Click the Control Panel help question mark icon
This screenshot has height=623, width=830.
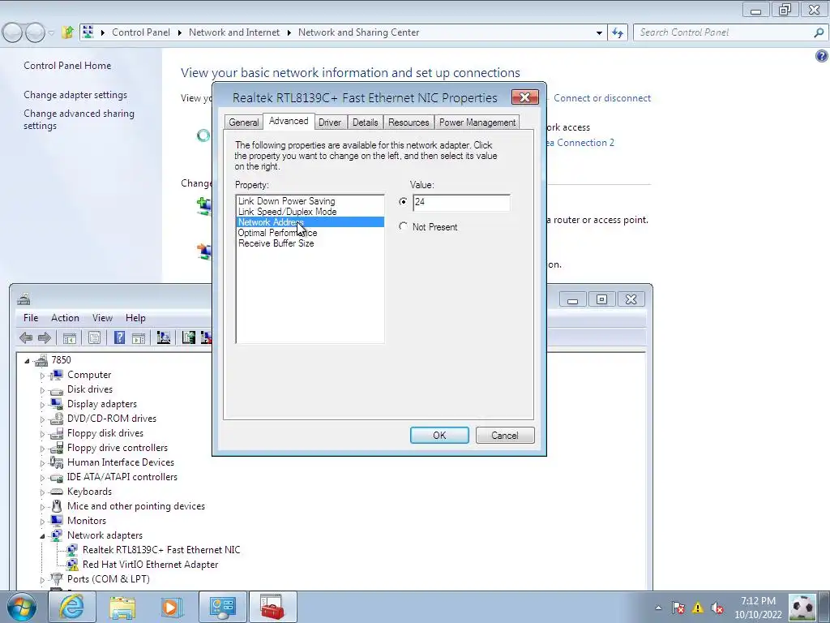tap(822, 56)
